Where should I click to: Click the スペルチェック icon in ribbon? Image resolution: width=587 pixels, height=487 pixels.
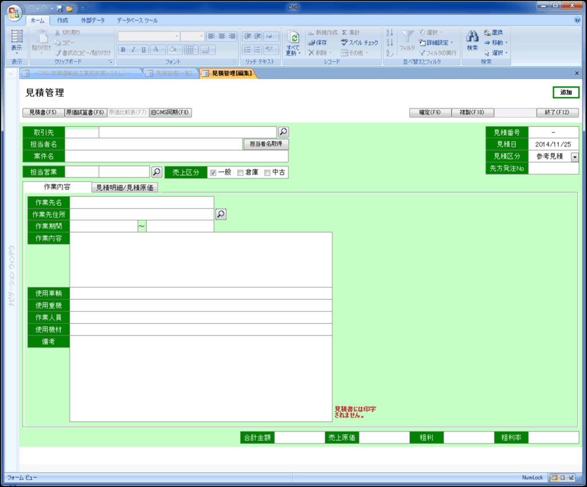[345, 43]
